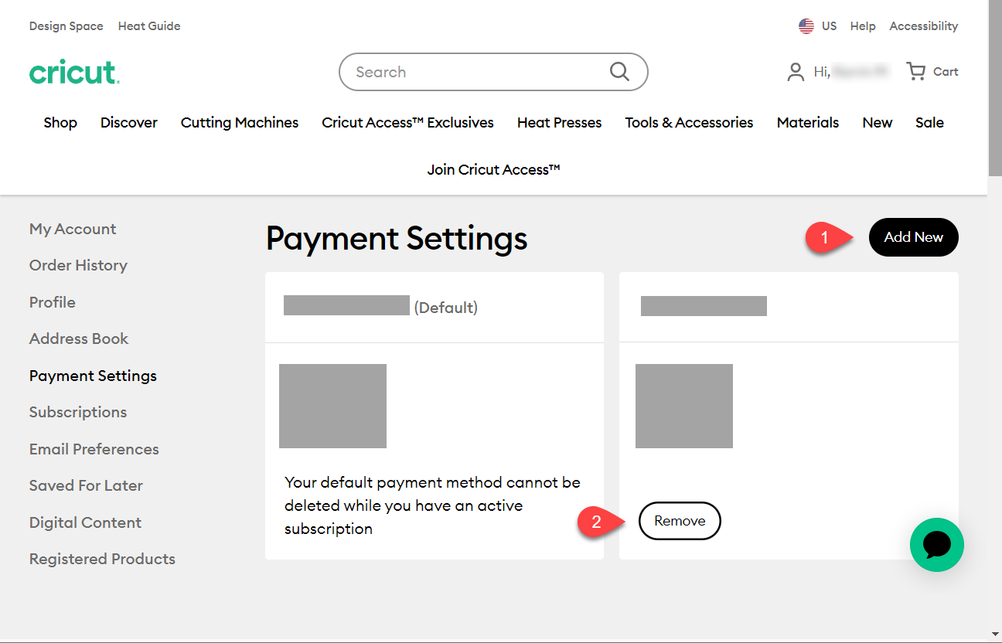
Task: Select the US flag region icon
Action: click(806, 26)
